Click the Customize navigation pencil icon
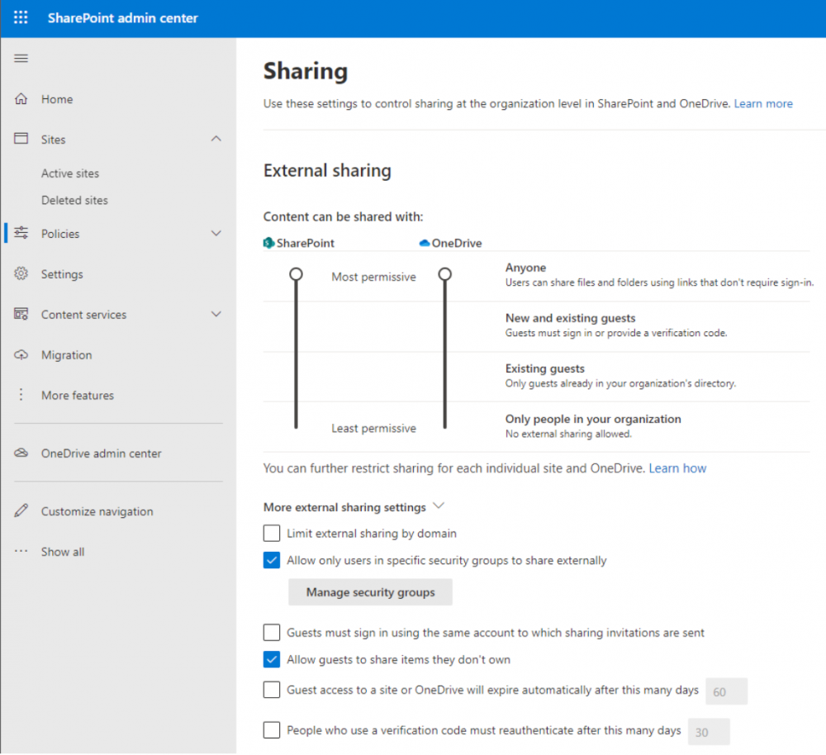This screenshot has width=826, height=755. click(21, 510)
